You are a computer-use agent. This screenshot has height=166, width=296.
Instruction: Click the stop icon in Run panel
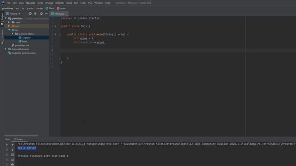pyautogui.click(x=7, y=149)
